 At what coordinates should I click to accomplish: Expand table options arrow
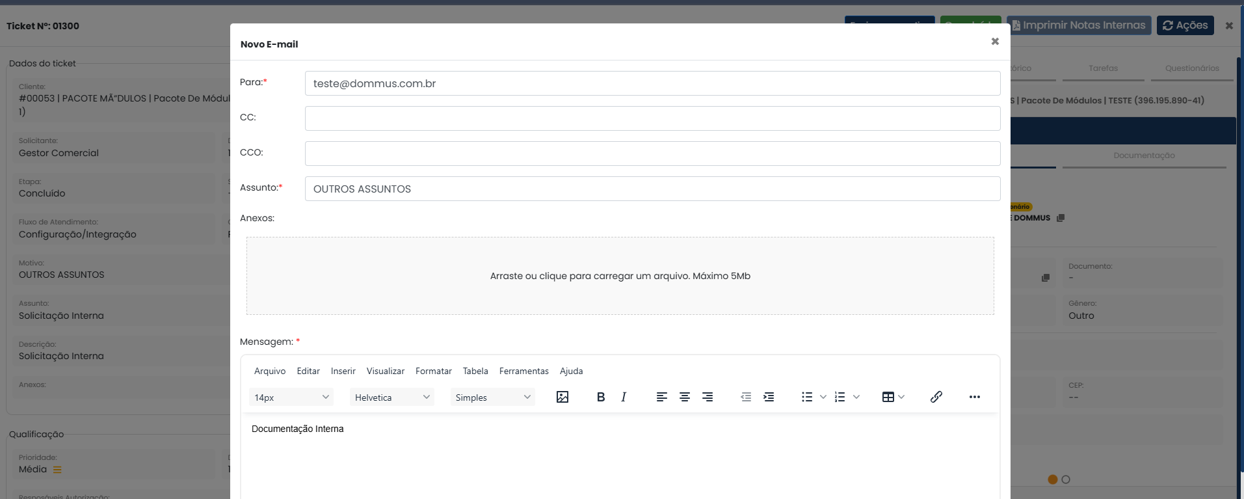(x=901, y=397)
